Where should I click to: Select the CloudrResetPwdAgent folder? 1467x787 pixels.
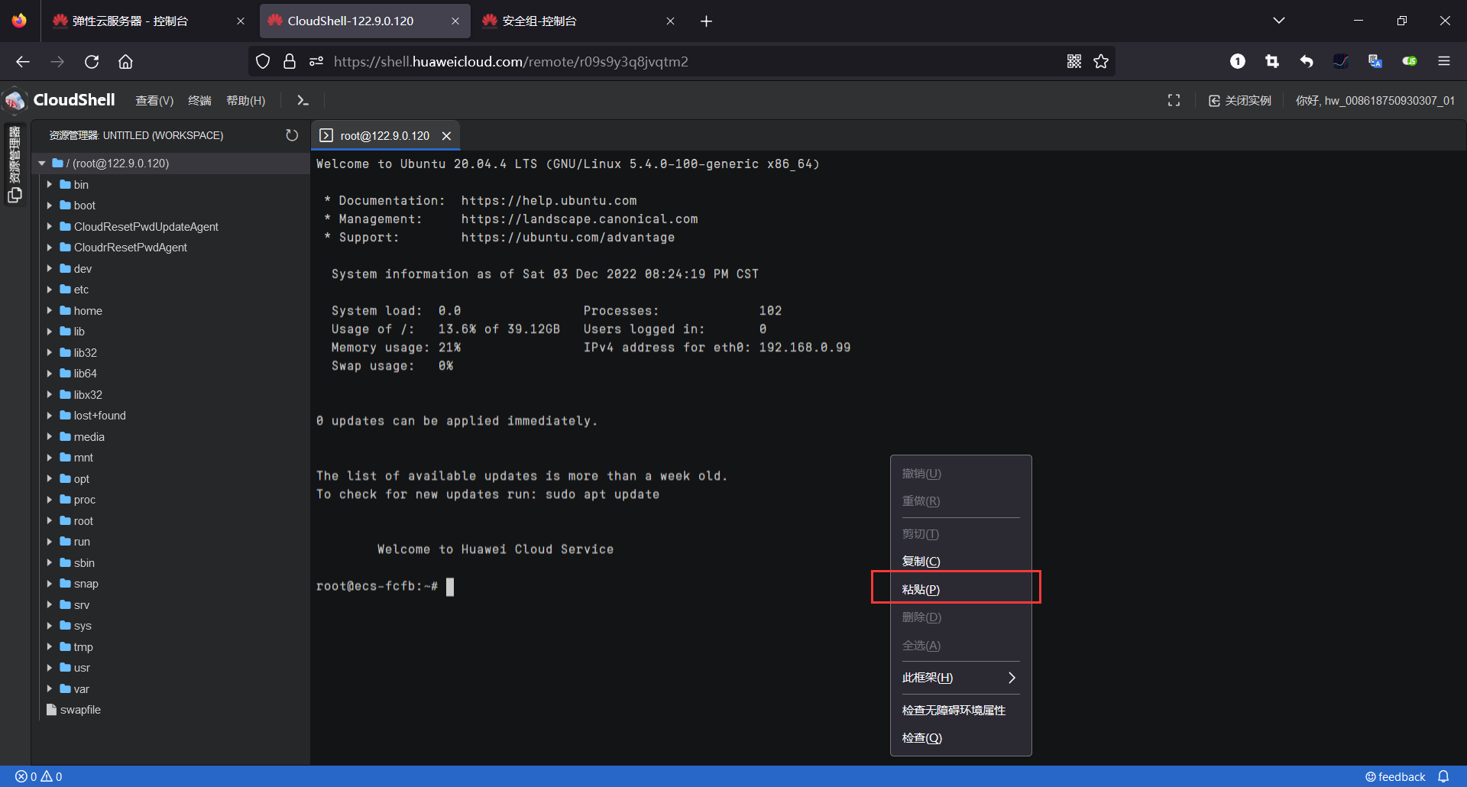click(x=130, y=248)
